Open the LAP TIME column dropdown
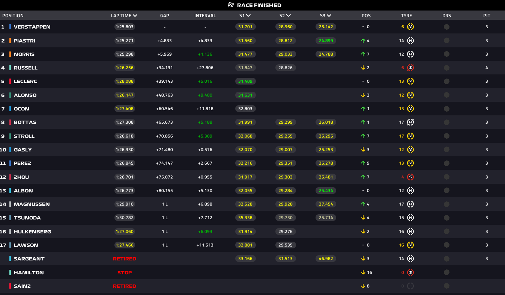The image size is (505, 295). pyautogui.click(x=135, y=16)
